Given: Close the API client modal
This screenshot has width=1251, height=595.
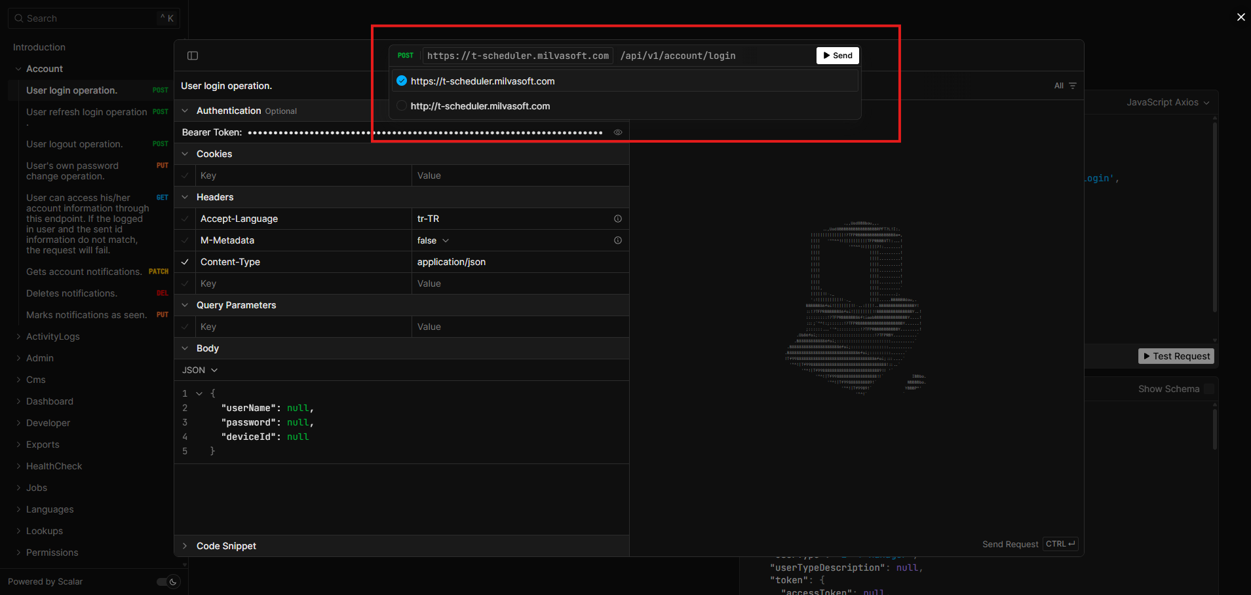Looking at the screenshot, I should 1241,17.
